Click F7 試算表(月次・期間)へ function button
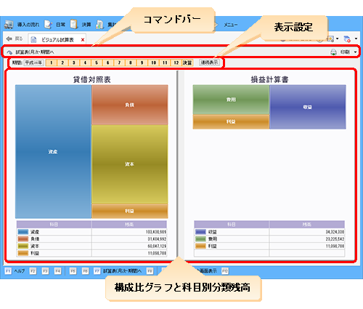Viewport: 363px width, 309px height. (118, 271)
